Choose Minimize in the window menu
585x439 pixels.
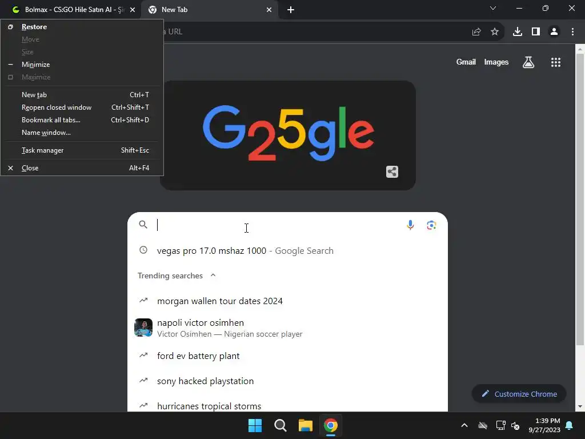coord(82,65)
